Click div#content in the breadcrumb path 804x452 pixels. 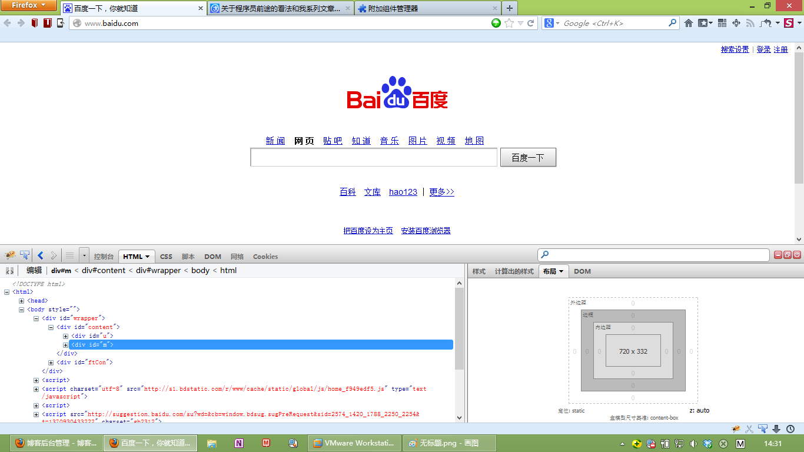point(104,271)
